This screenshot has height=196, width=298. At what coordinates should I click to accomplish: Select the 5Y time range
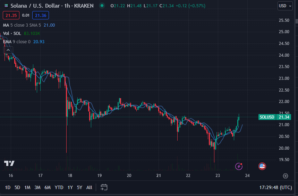79,187
